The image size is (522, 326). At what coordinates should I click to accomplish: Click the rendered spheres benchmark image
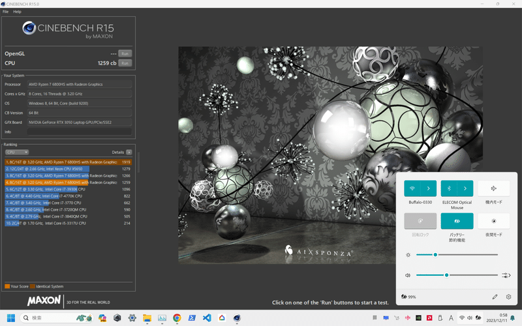point(330,155)
